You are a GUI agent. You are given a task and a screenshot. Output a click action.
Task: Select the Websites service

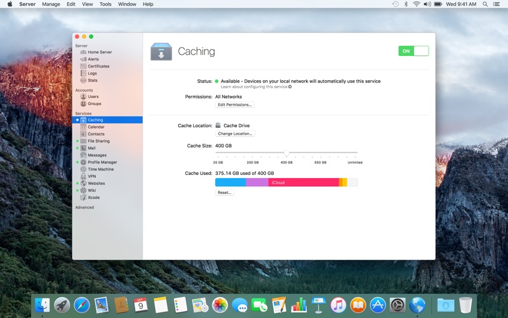coord(96,183)
